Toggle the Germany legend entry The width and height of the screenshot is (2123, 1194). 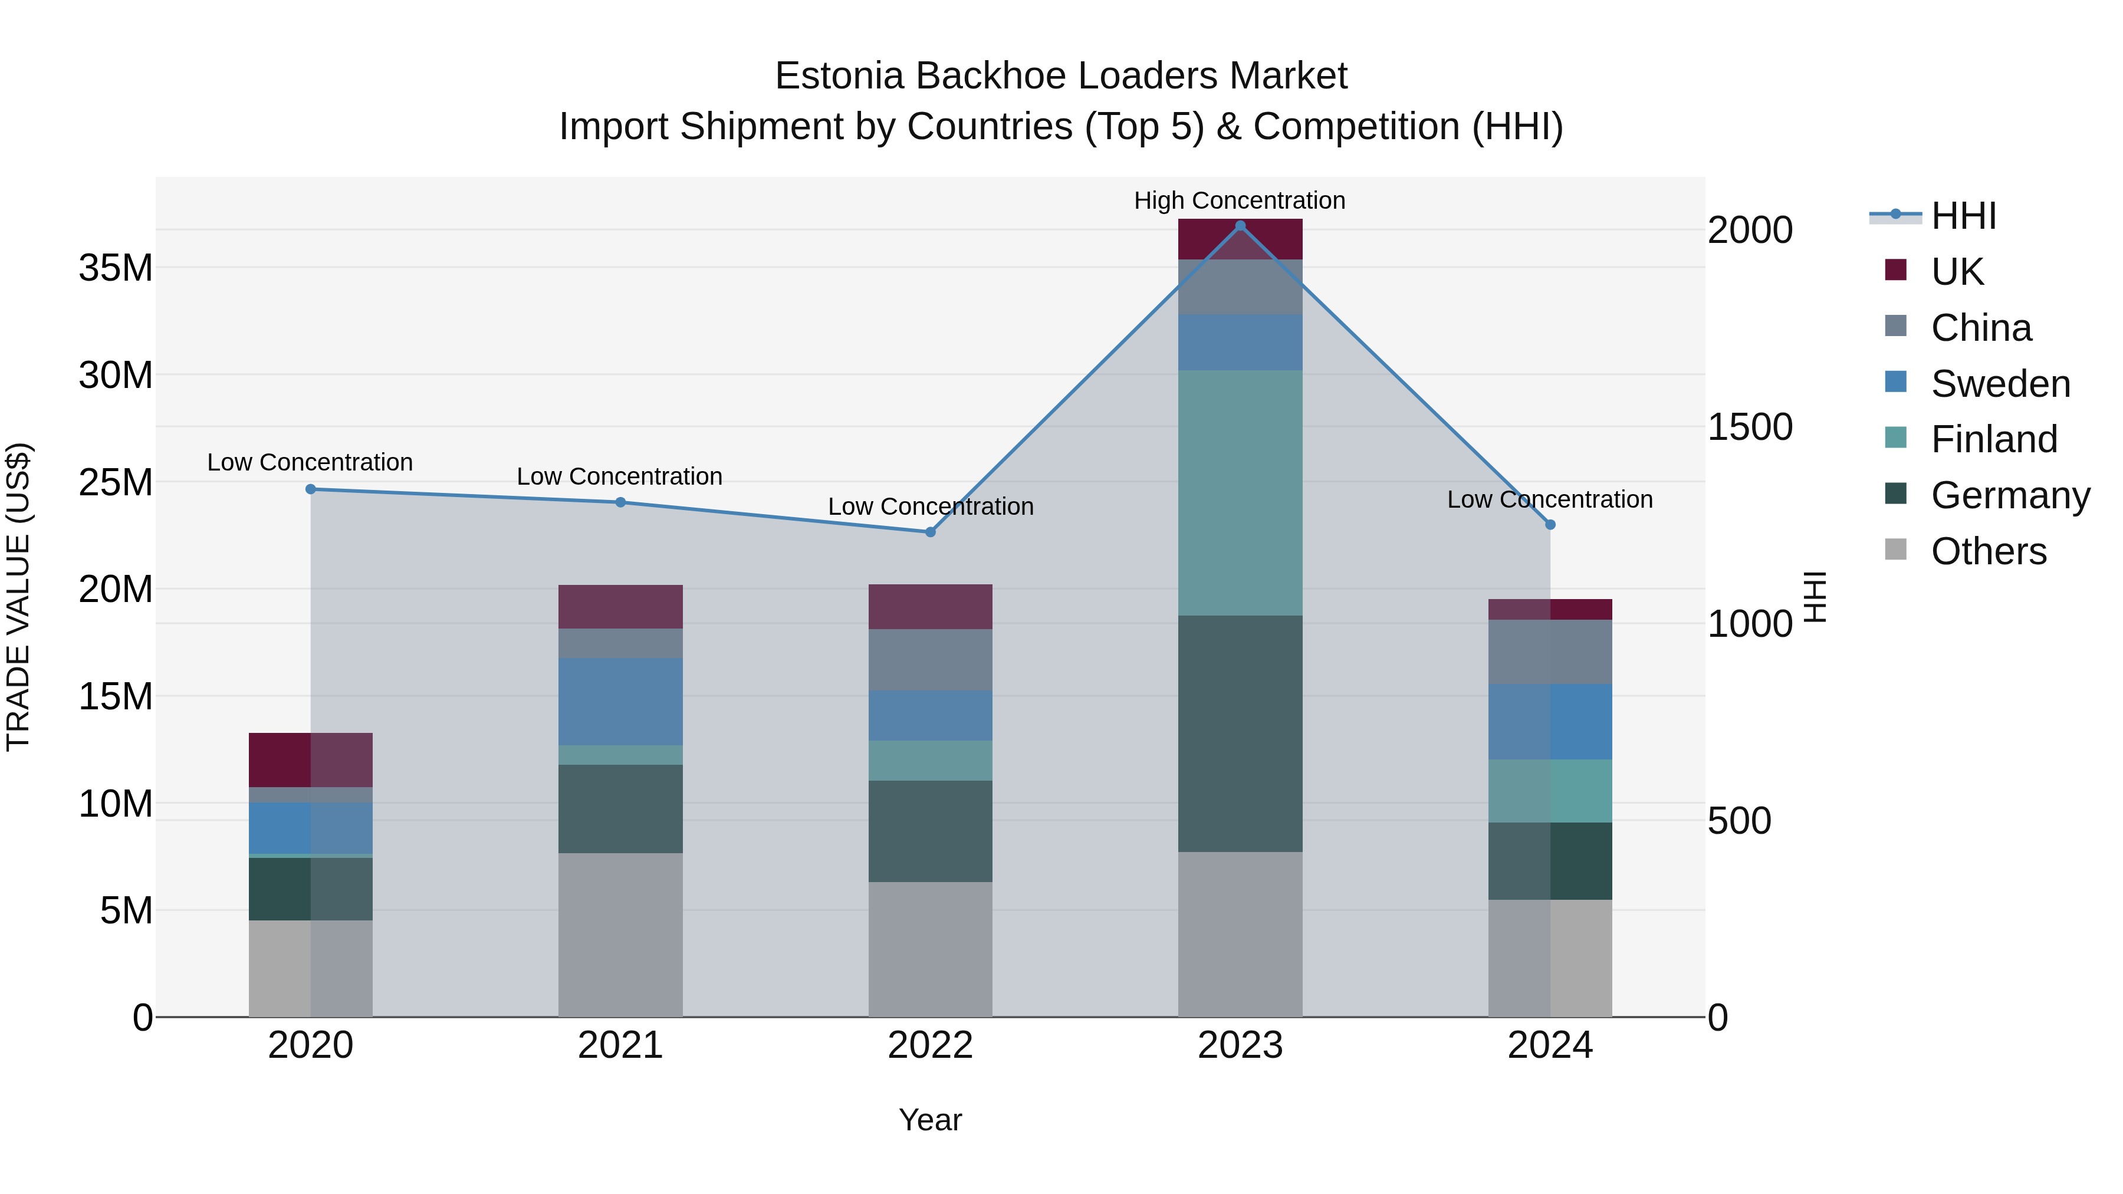point(1987,495)
